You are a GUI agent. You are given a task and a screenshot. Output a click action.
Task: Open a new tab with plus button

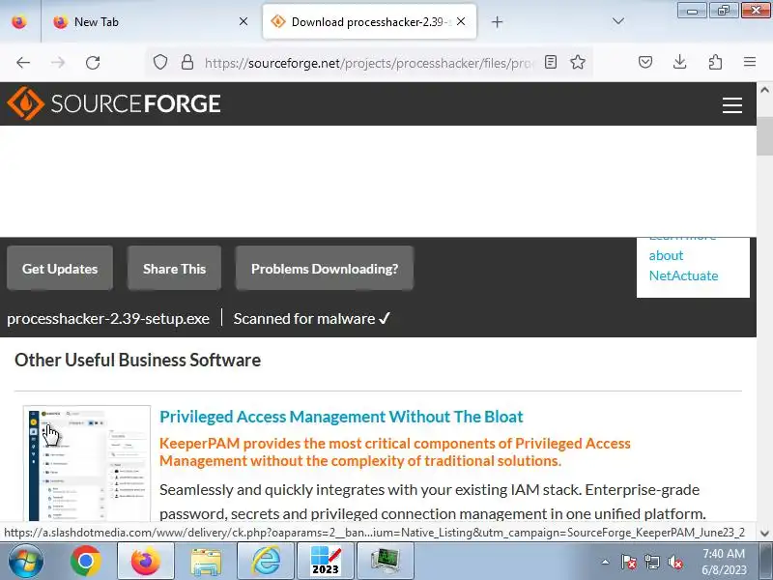(497, 21)
